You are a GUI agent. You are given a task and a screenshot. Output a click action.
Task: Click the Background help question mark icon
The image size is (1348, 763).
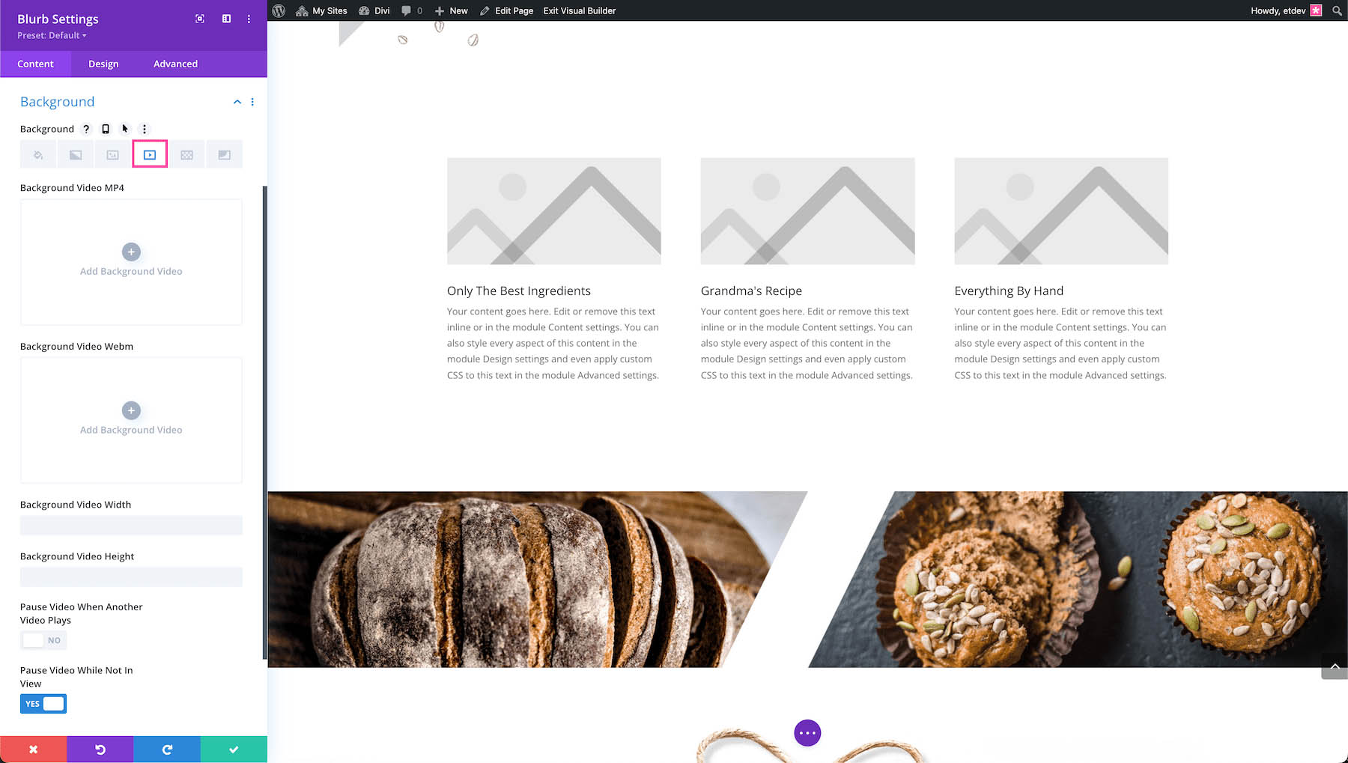86,129
